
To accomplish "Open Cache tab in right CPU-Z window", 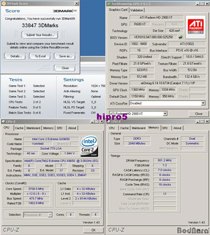I will click(125, 128).
